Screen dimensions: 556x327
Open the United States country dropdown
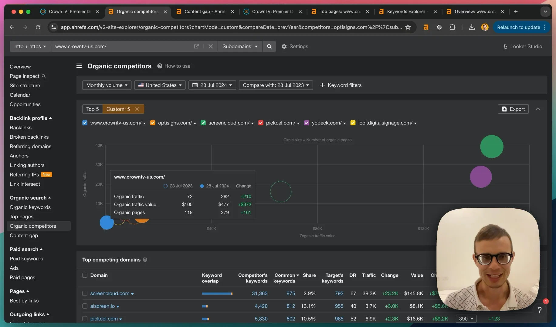point(160,85)
